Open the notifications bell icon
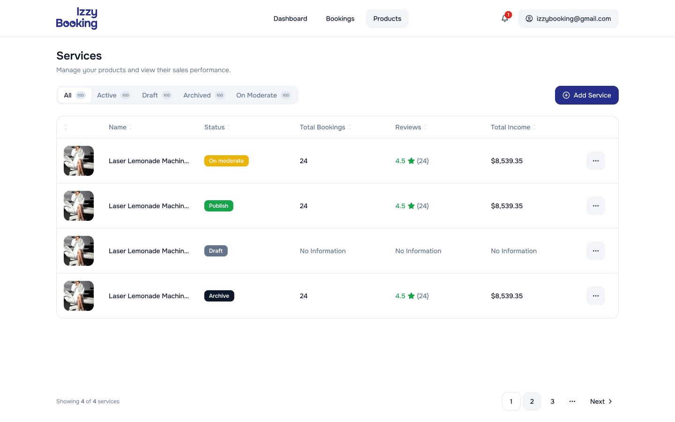Screen dimensions: 675x422 coord(505,18)
